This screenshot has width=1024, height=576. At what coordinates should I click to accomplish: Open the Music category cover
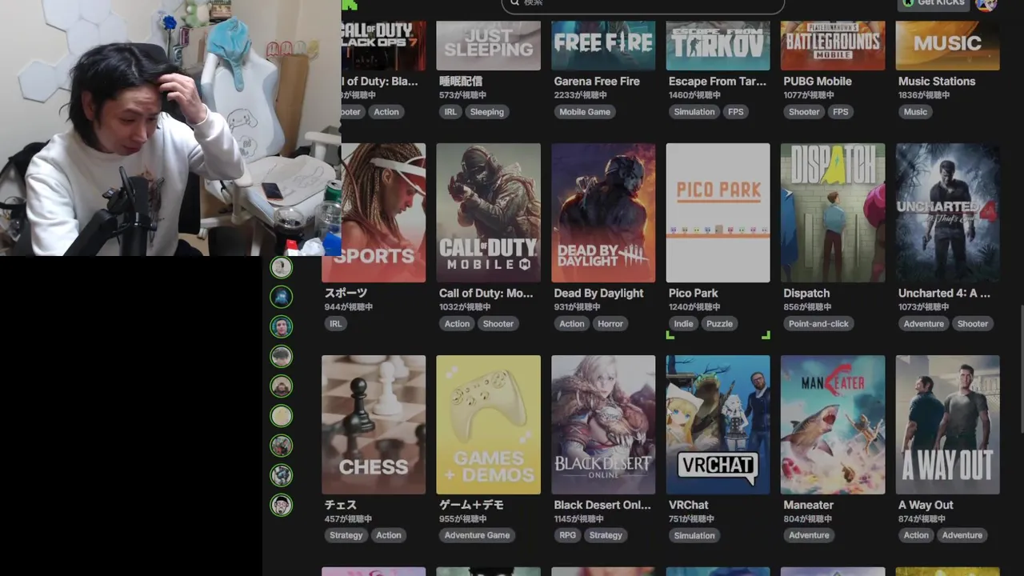click(x=947, y=46)
